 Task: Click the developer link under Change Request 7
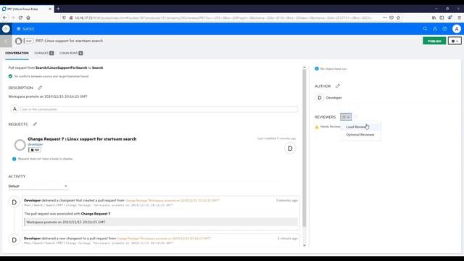(36, 144)
